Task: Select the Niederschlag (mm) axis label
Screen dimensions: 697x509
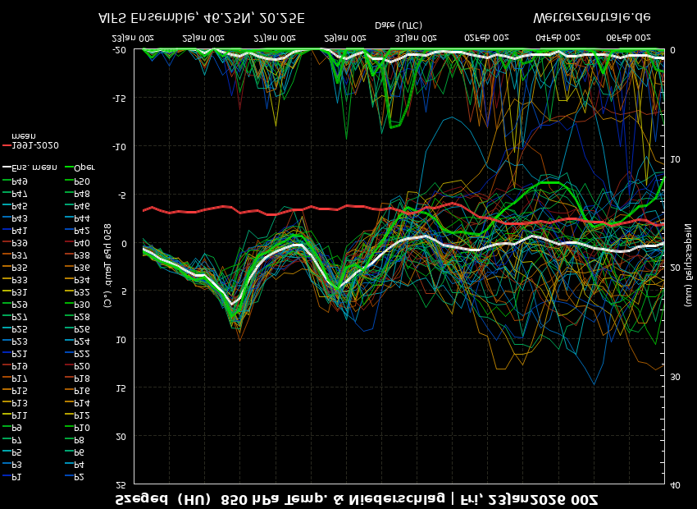Action: tap(689, 264)
